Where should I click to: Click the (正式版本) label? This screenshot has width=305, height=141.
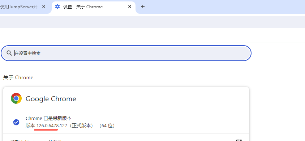click(81, 126)
